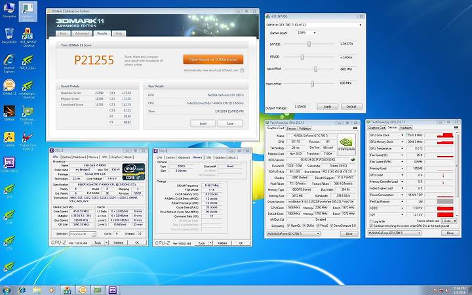Adjust the FBVDD slider
The width and height of the screenshot is (472, 295).
[302, 57]
